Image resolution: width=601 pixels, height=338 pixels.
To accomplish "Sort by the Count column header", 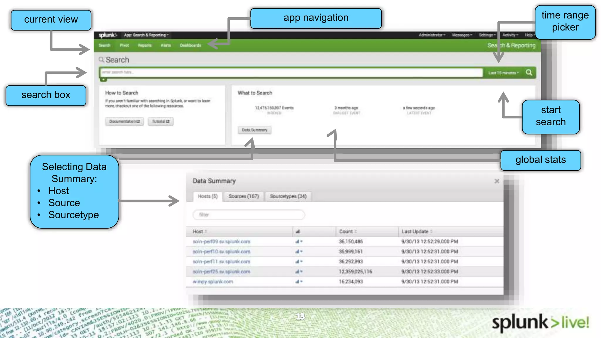I will 348,231.
